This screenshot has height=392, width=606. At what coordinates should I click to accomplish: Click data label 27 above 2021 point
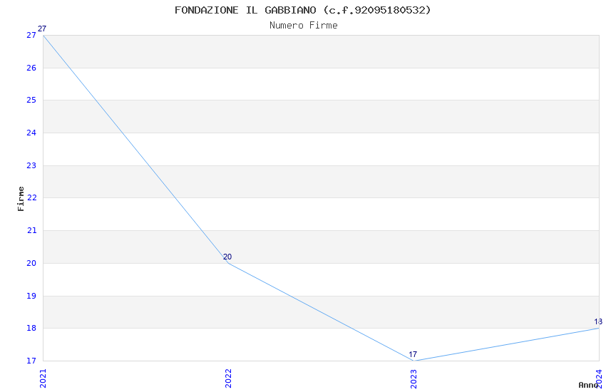tap(42, 29)
